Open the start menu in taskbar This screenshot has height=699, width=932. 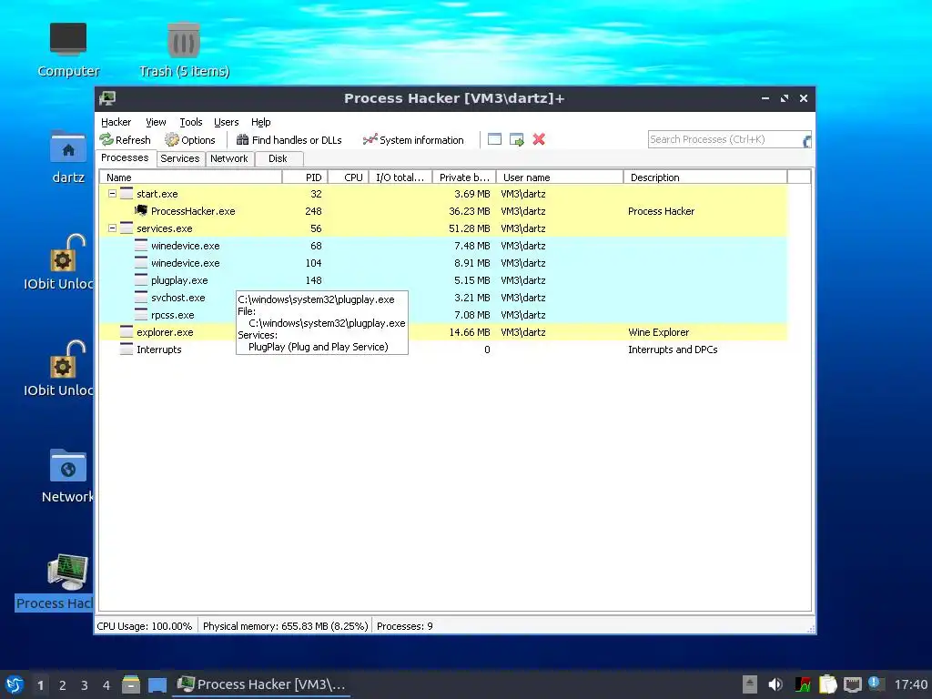coord(15,684)
